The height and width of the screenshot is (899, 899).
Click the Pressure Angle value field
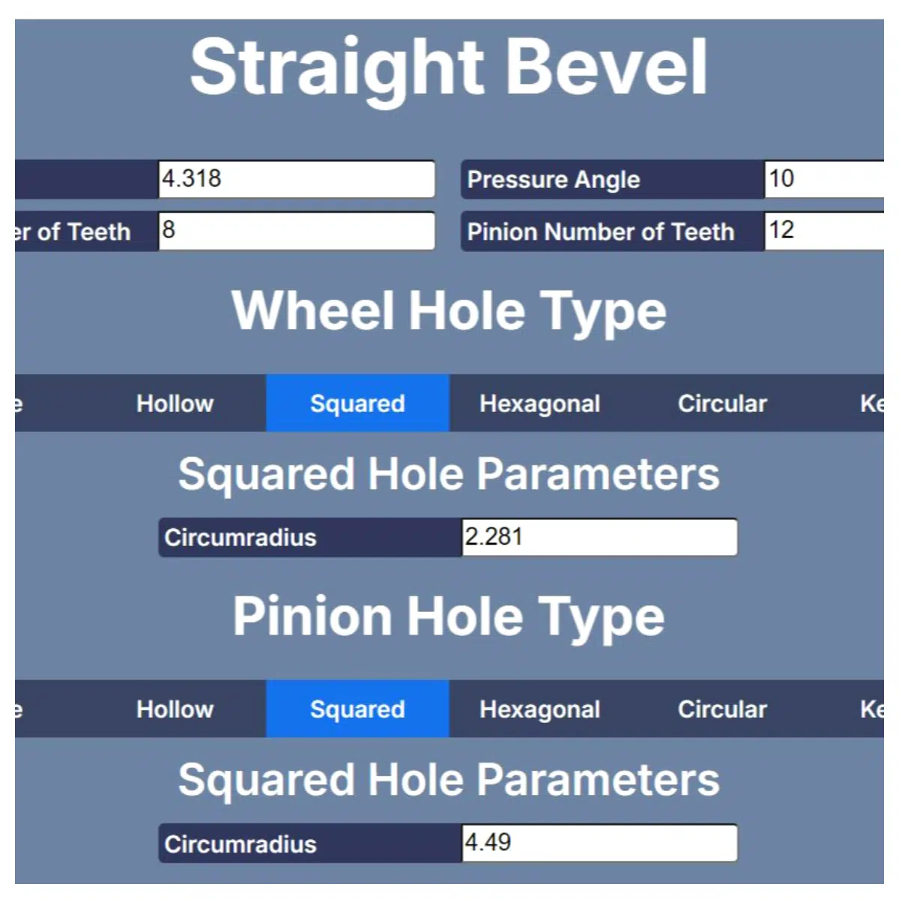824,179
